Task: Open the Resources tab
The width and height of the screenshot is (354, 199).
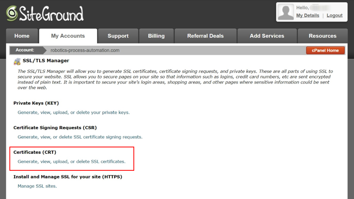Action: (x=323, y=36)
